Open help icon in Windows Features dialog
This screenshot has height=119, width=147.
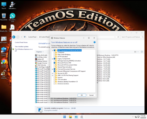click(94, 42)
